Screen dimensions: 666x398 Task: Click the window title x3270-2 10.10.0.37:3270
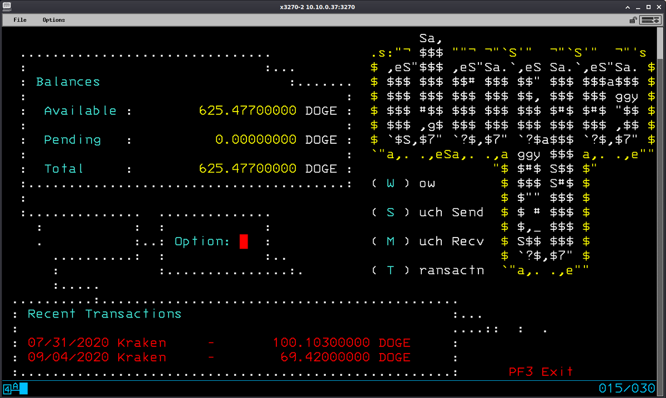coord(317,7)
